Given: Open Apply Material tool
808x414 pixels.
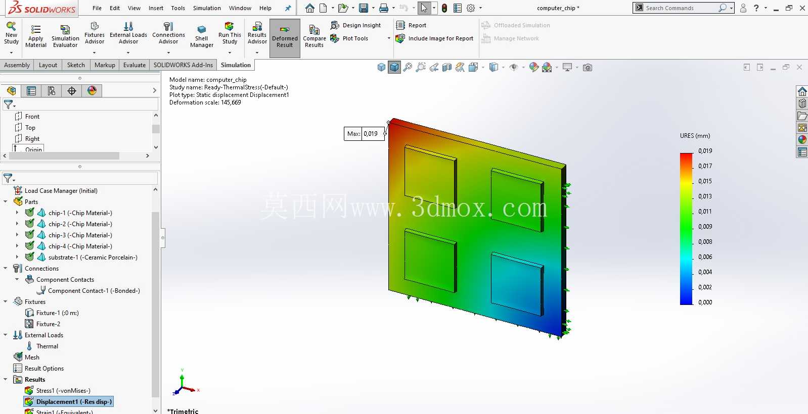Looking at the screenshot, I should [x=35, y=36].
